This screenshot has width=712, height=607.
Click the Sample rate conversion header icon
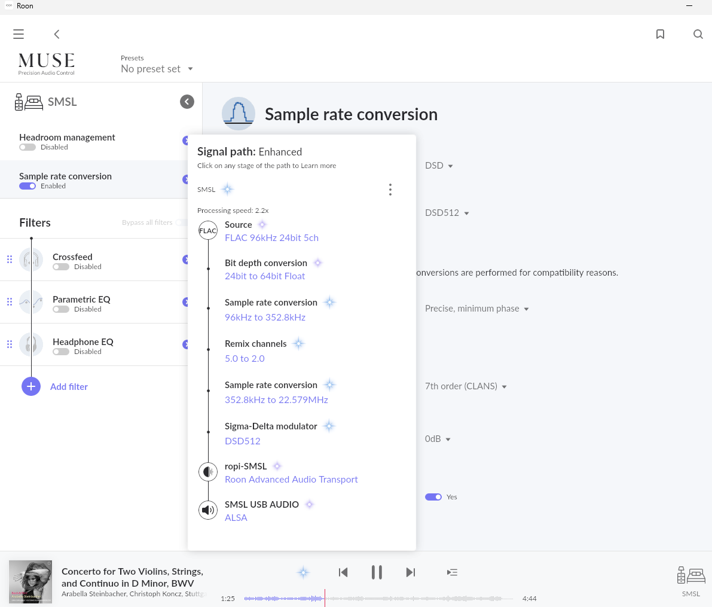pyautogui.click(x=239, y=114)
